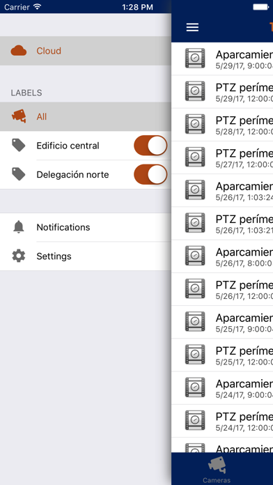
Task: Open Aparcamiento recording from 5/24/17
Action: (x=222, y=388)
